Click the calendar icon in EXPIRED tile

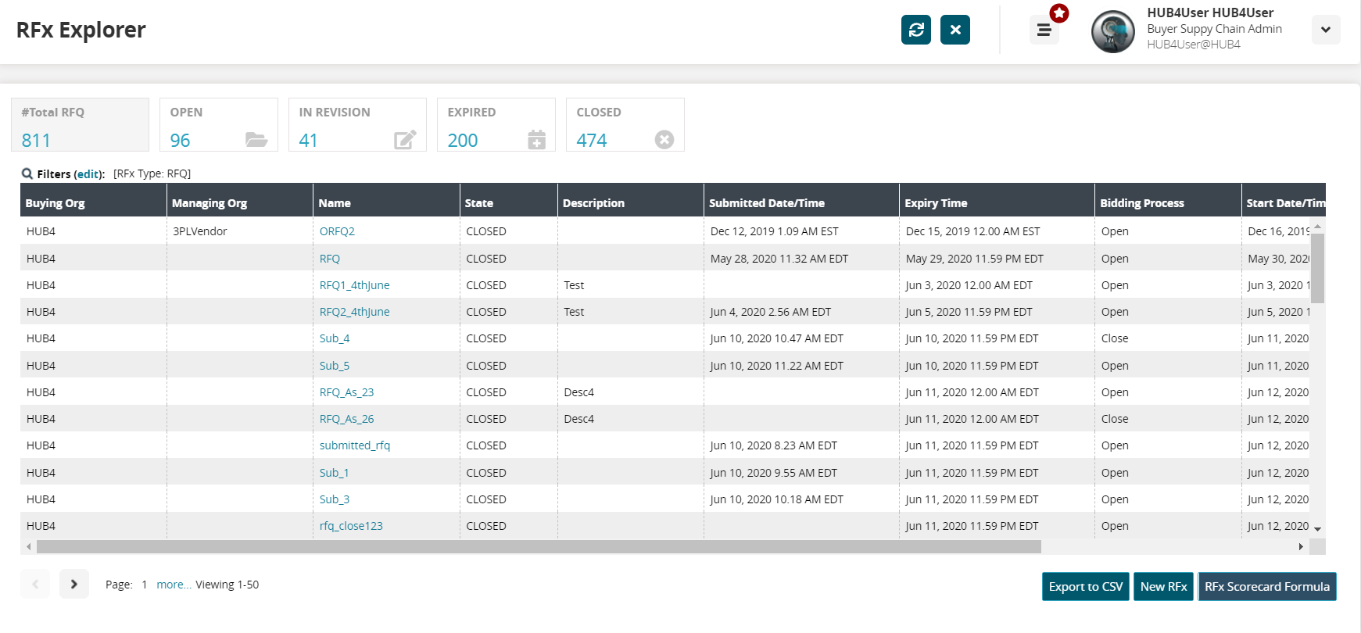(x=536, y=140)
